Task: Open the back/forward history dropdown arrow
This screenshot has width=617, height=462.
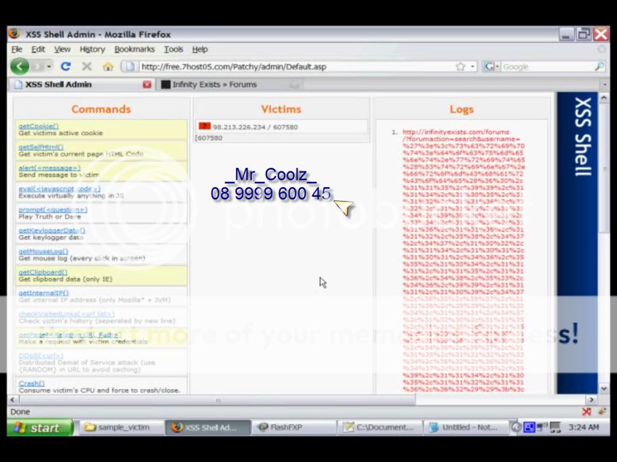Action: (x=49, y=67)
